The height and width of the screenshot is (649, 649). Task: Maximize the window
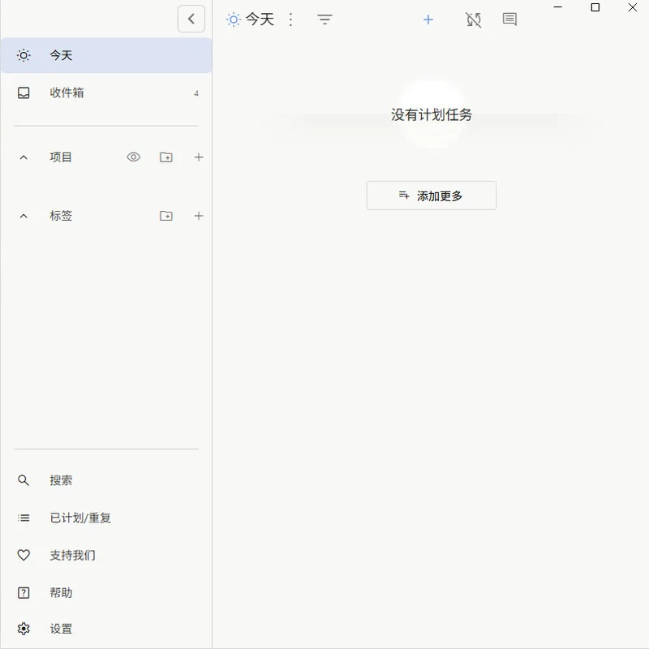(595, 7)
